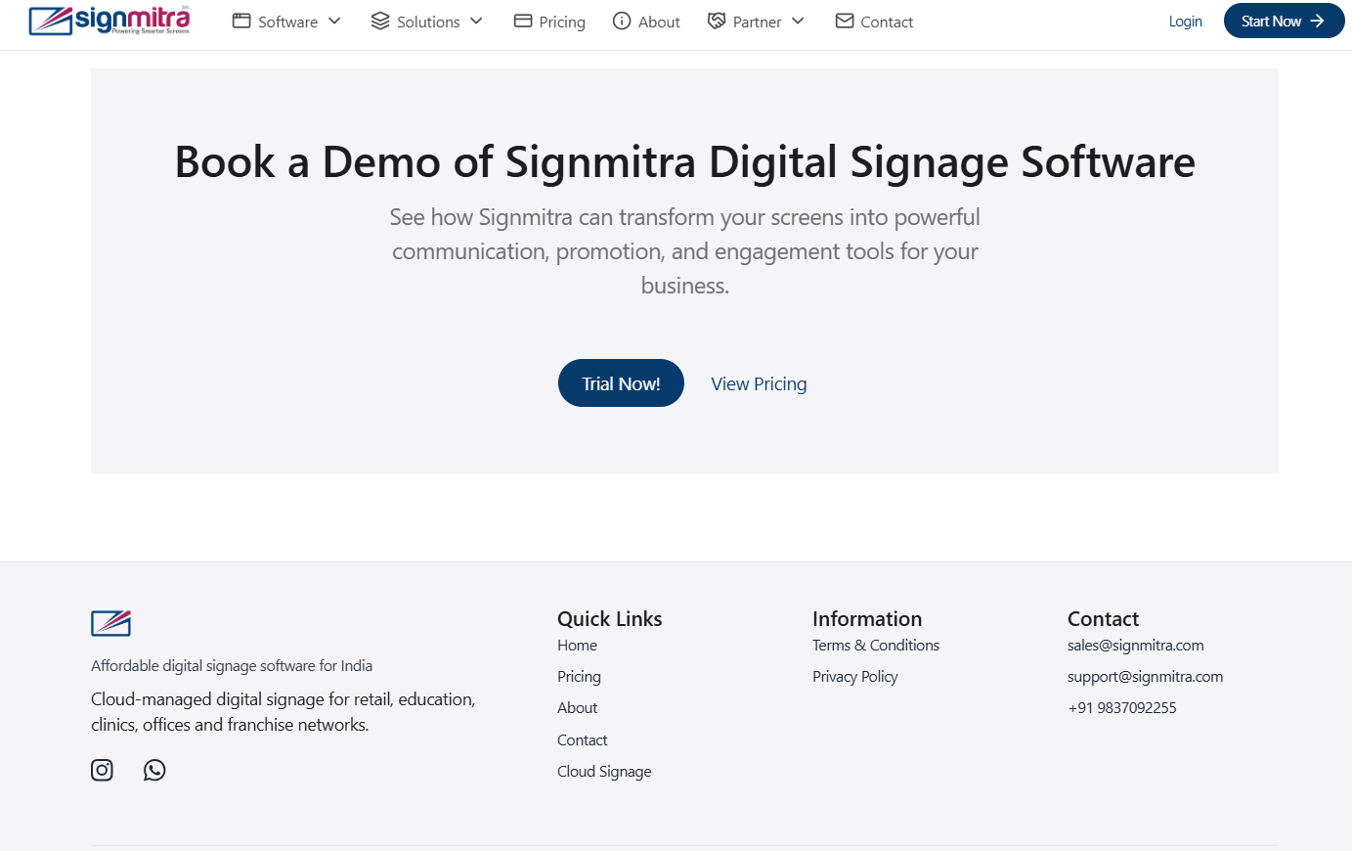The image size is (1352, 851).
Task: Open the Partner menu label
Action: [757, 22]
